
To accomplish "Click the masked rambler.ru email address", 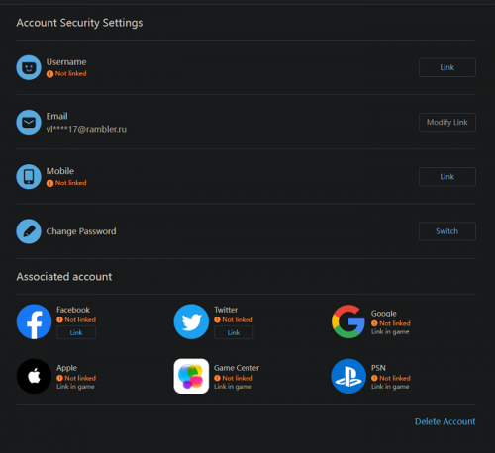I will 86,129.
